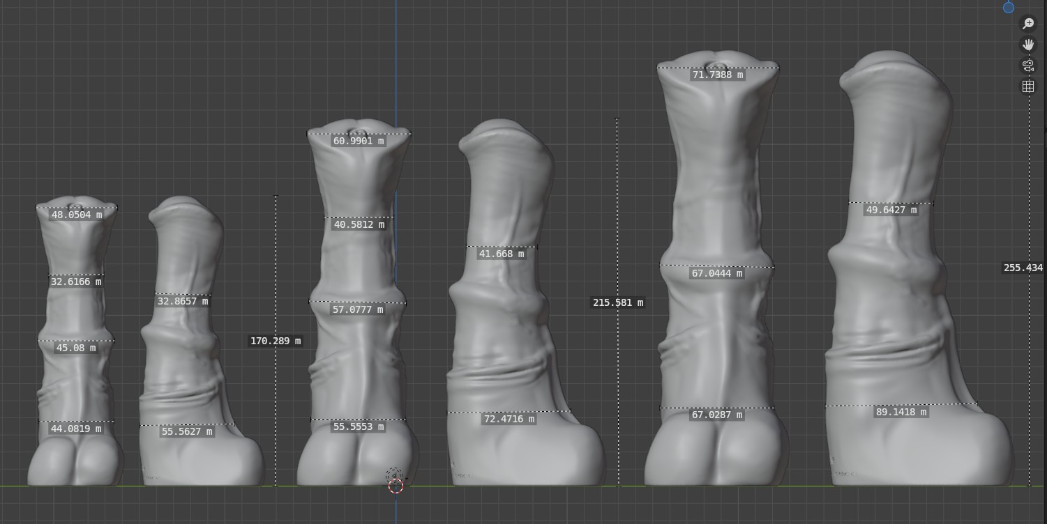The image size is (1047, 524).
Task: Select the 215.581 m height measurement label
Action: click(618, 302)
